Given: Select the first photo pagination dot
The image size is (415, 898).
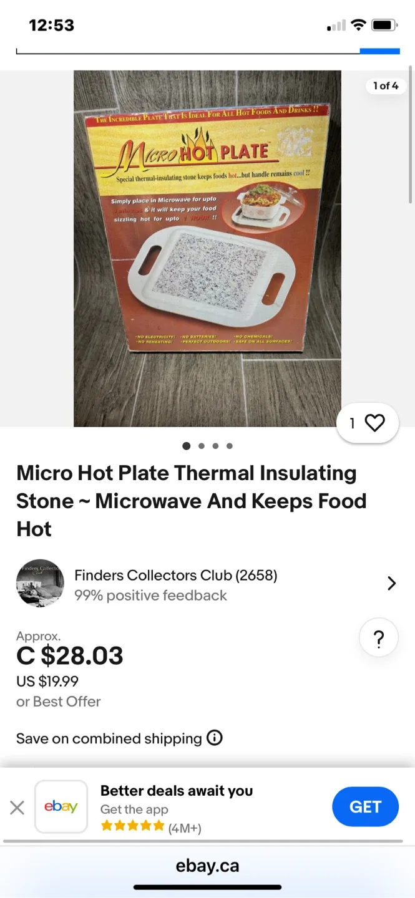Looking at the screenshot, I should [x=186, y=446].
